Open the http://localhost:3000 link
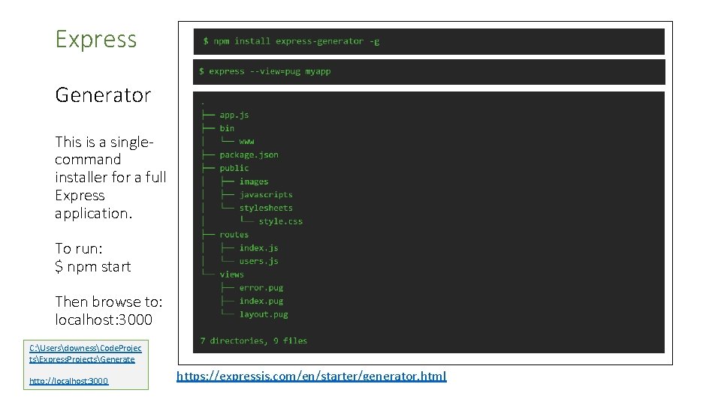 coord(69,381)
